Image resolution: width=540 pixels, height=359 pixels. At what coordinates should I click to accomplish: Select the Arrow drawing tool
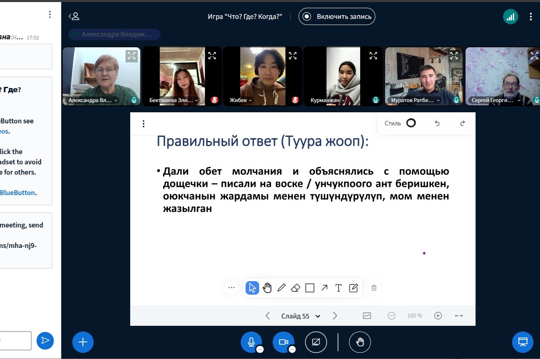point(324,288)
